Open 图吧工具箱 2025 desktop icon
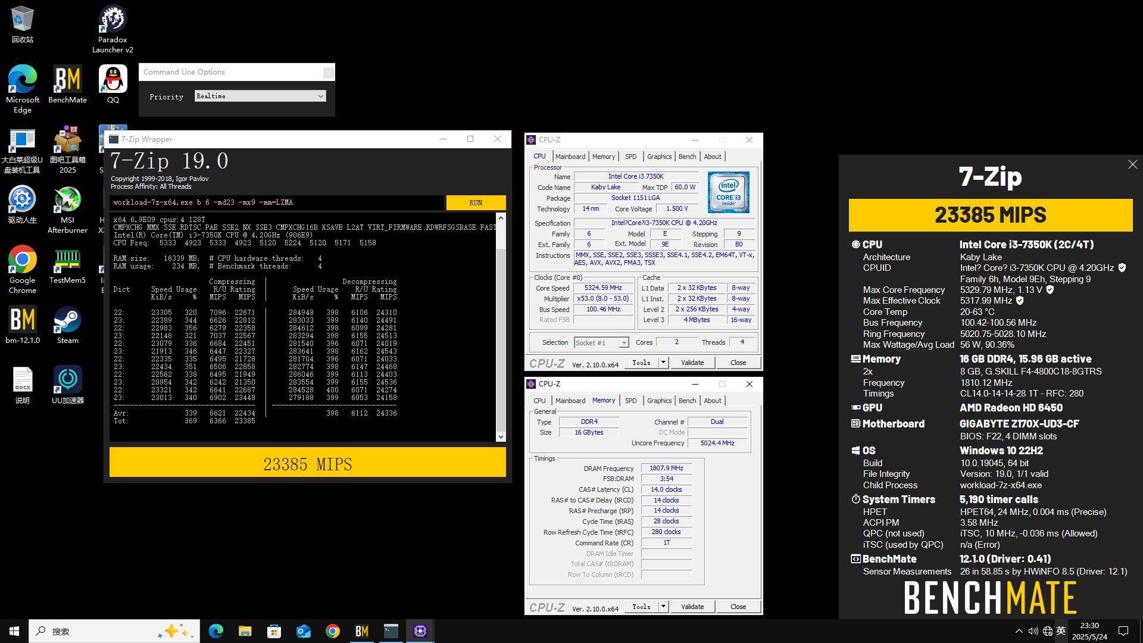The width and height of the screenshot is (1143, 643). [x=67, y=149]
